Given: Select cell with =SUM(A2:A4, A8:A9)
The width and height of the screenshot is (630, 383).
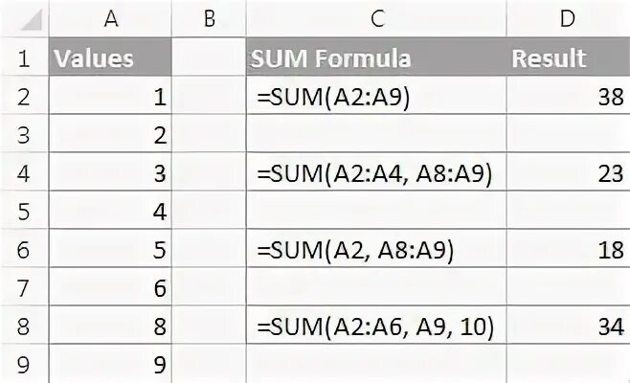Looking at the screenshot, I should [376, 171].
